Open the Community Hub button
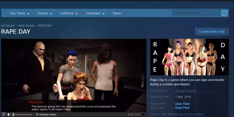The image size is (234, 117). click(212, 31)
